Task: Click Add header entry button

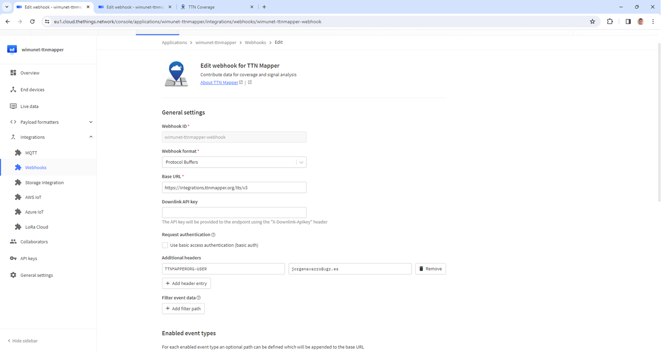Action: tap(186, 283)
